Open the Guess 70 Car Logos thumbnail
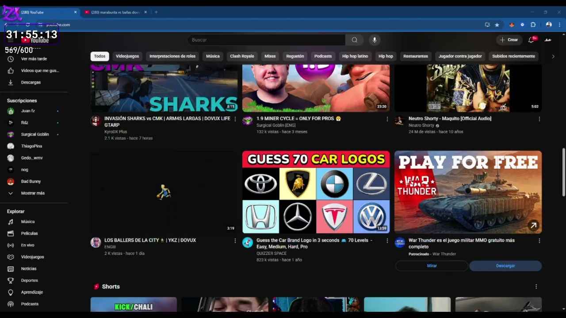Viewport: 566px width, 318px height. click(x=316, y=192)
